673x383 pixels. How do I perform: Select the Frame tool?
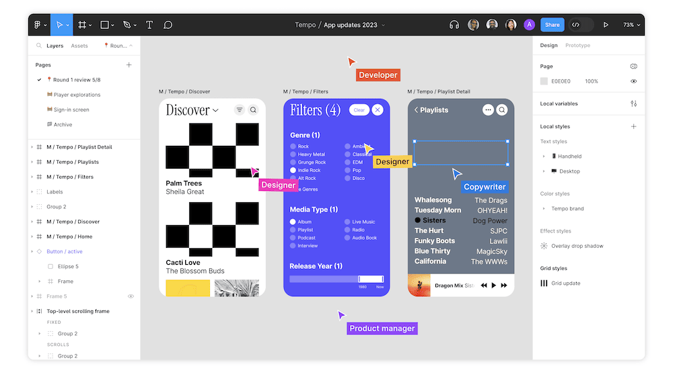(82, 25)
